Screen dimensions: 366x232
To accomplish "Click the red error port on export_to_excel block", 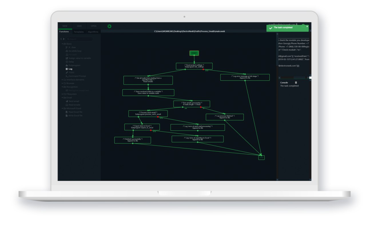I will (151, 130).
